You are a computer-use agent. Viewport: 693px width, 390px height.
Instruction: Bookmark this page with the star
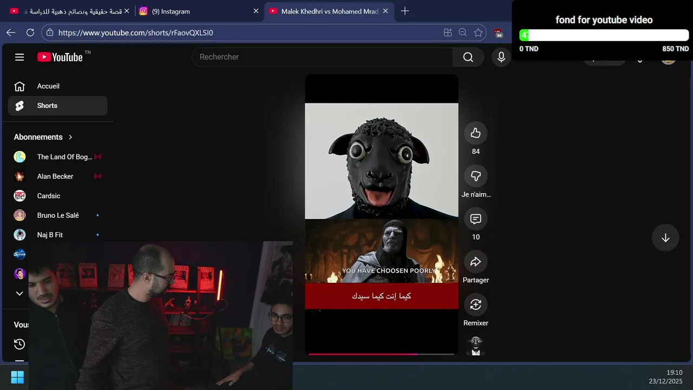pos(478,32)
